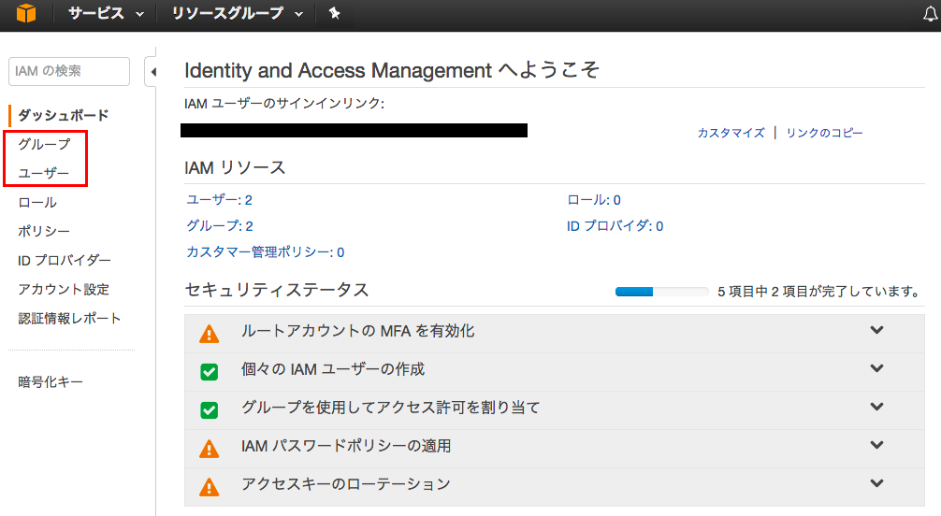Screen dimensions: 941x516
Task: Click the リンクのコピー link
Action: pos(825,133)
